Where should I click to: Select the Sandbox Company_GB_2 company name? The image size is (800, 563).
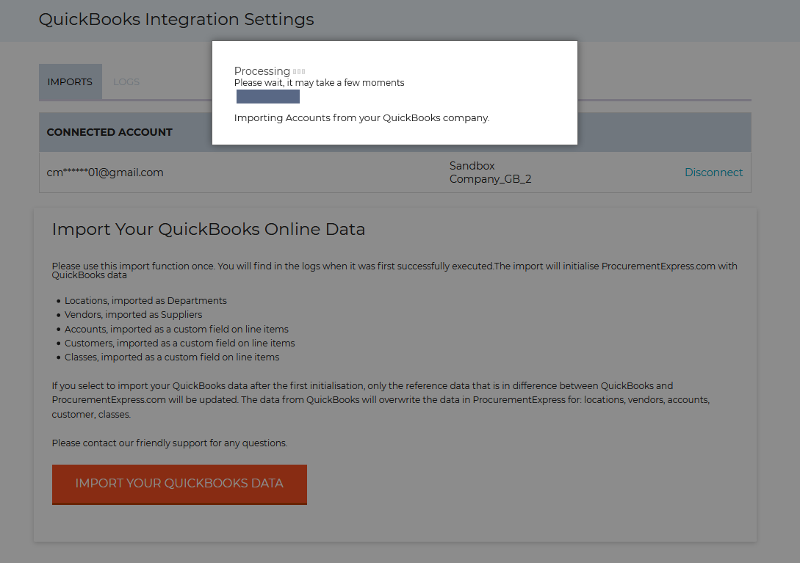pos(490,172)
